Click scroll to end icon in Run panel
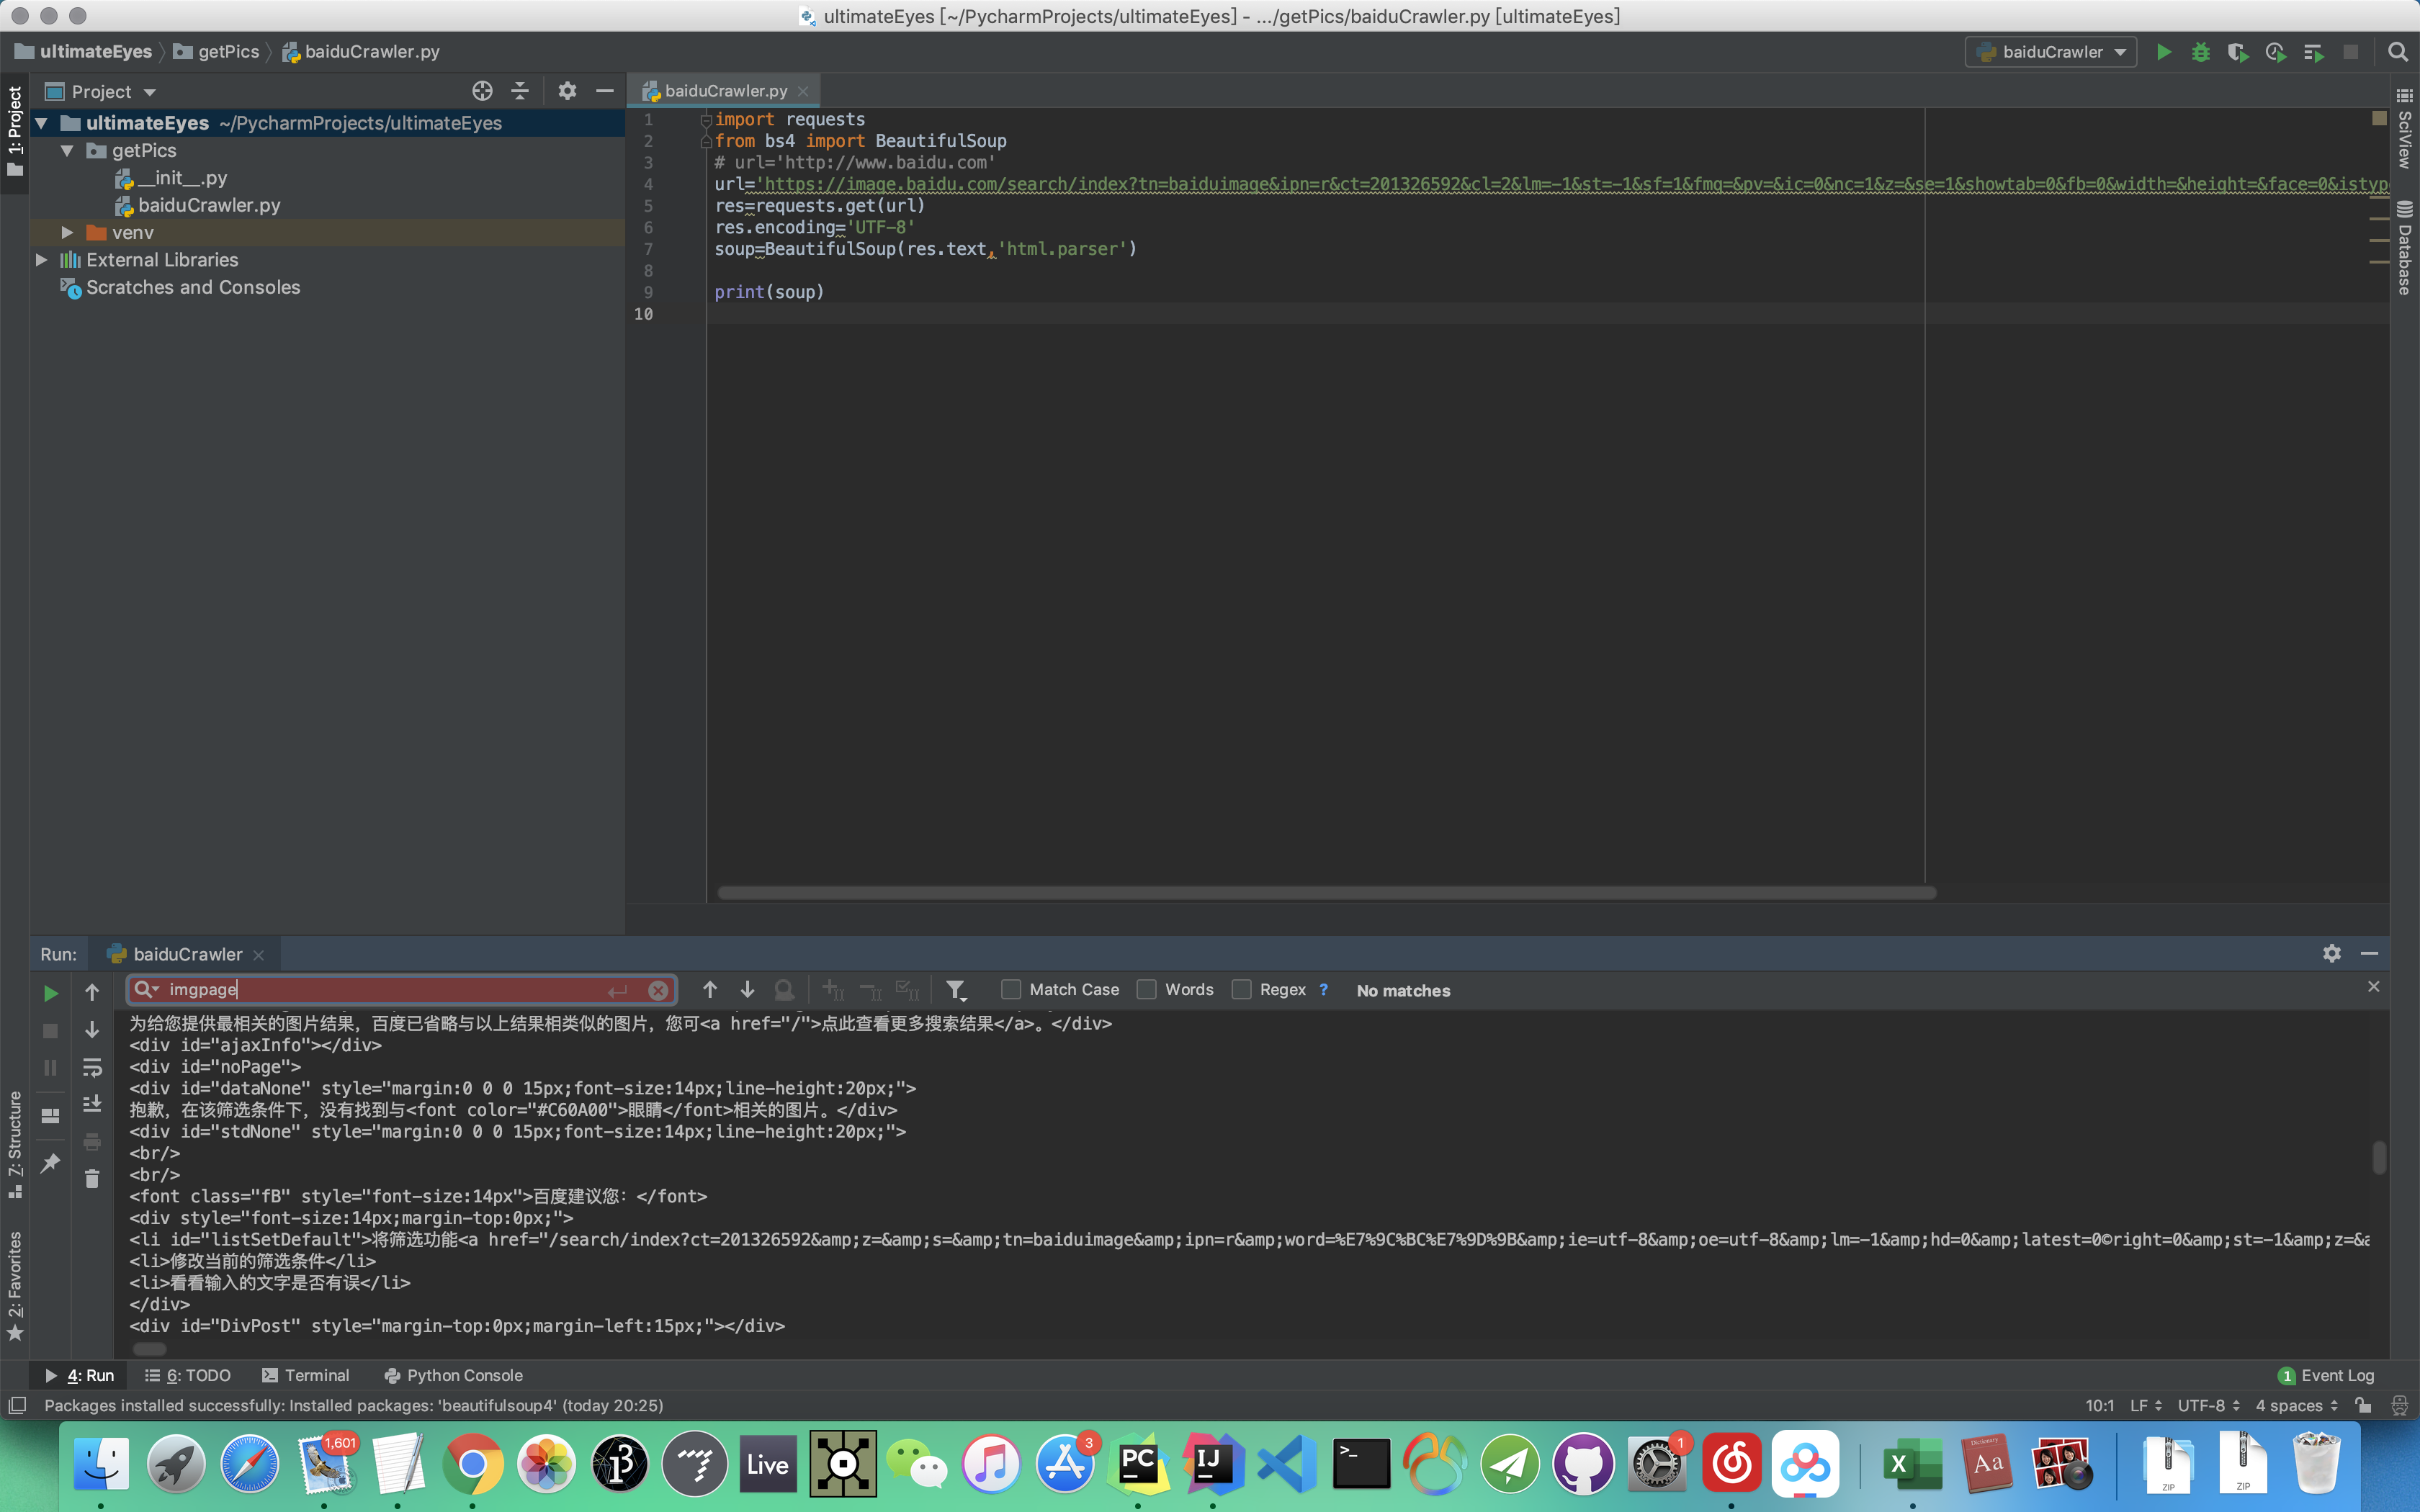2420x1512 pixels. click(x=92, y=1104)
